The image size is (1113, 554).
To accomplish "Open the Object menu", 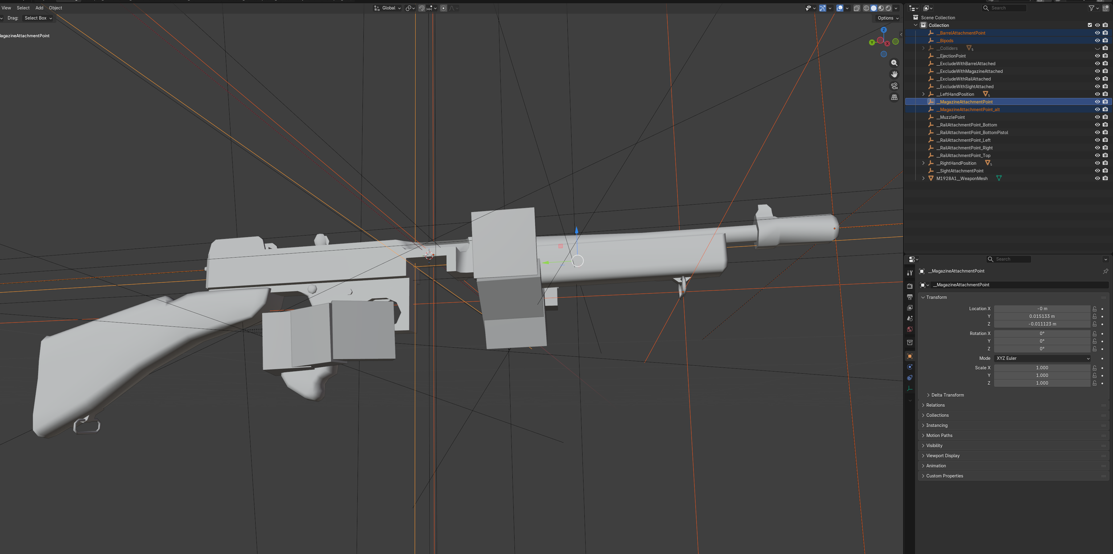I will 55,8.
